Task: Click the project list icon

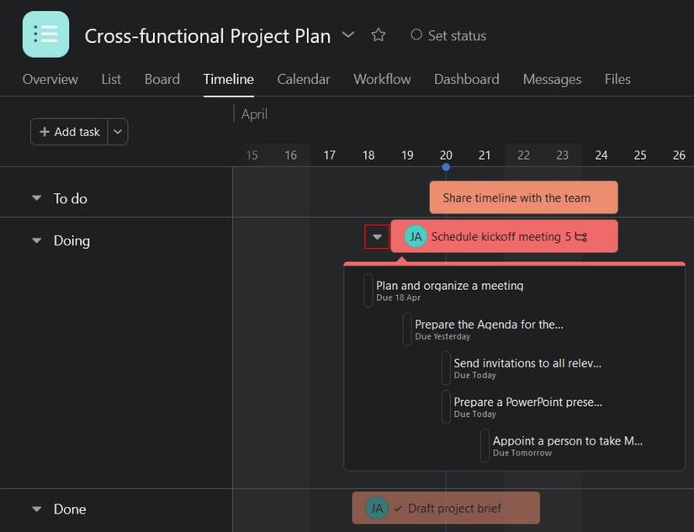Action: coord(45,34)
